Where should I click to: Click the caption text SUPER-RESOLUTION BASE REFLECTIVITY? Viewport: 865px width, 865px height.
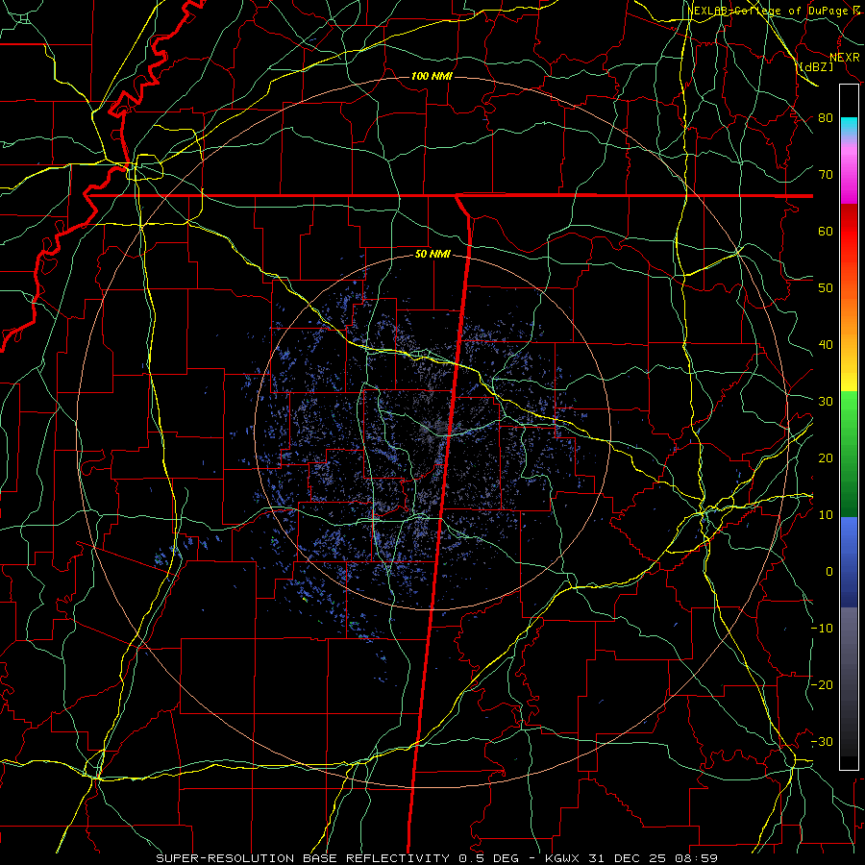tap(305, 858)
